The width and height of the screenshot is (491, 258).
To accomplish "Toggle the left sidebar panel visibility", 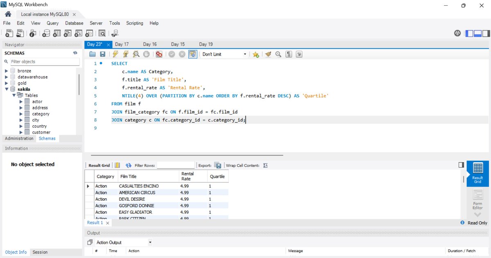I will coord(469,33).
